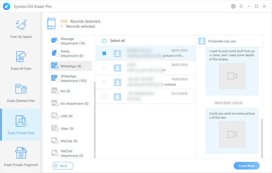Screen dimensions: 272x173
Task: Click the Erase Now button
Action: [246, 166]
